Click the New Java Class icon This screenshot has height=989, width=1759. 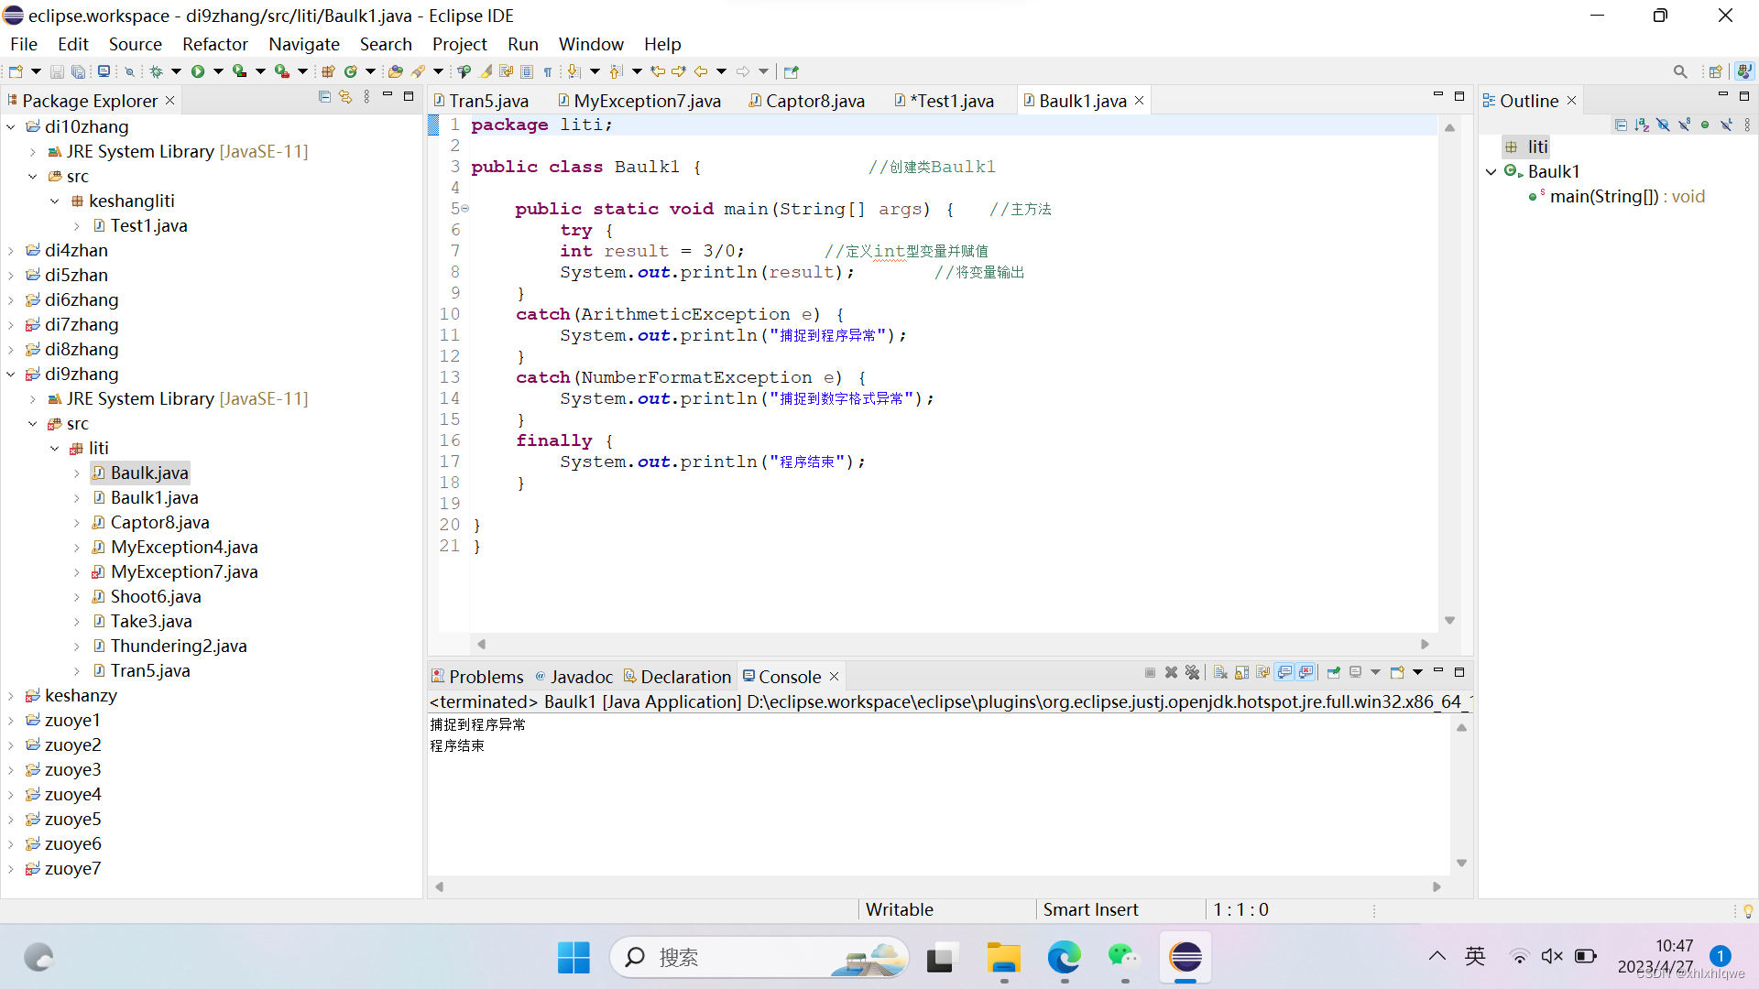click(x=350, y=71)
